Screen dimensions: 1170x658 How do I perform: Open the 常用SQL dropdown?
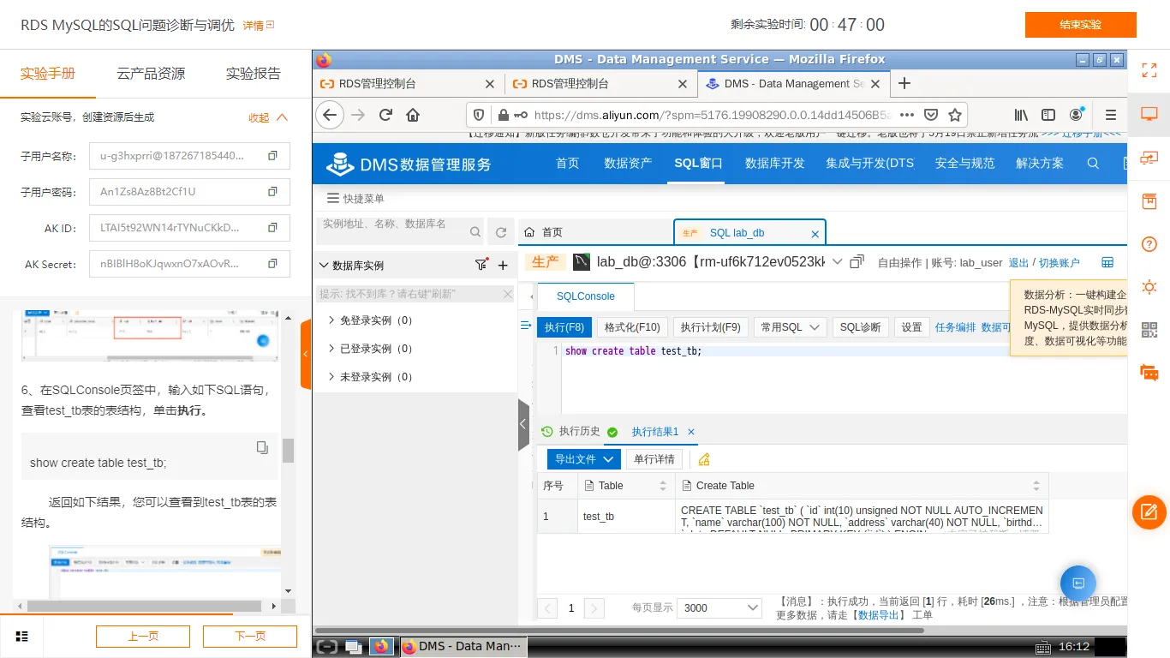[790, 327]
